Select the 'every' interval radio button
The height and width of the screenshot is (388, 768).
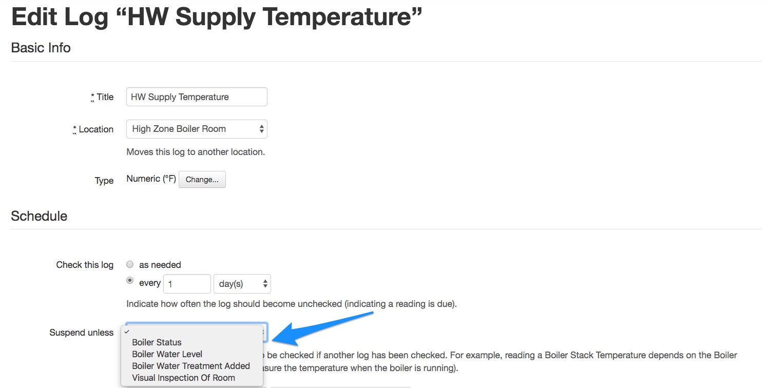[x=130, y=281]
